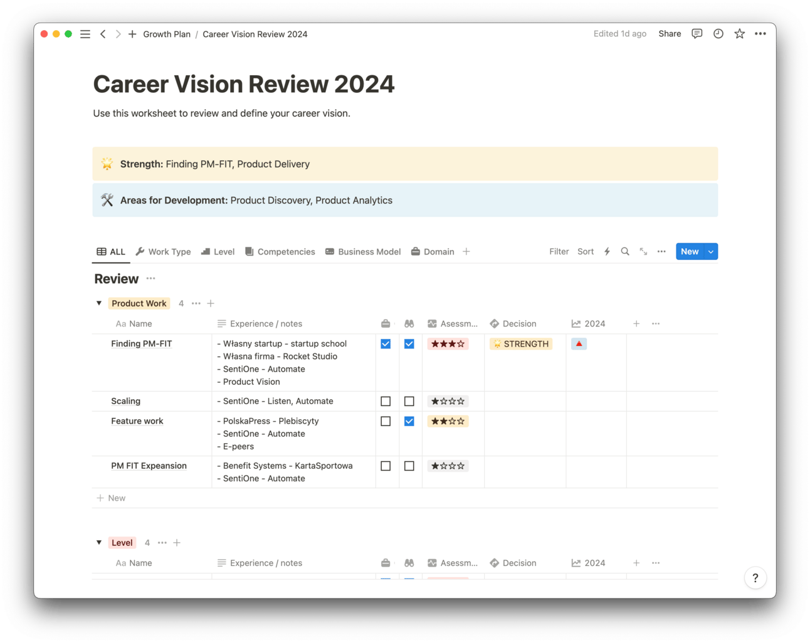The image size is (810, 643).
Task: Open database view options three dots
Action: [x=661, y=251]
